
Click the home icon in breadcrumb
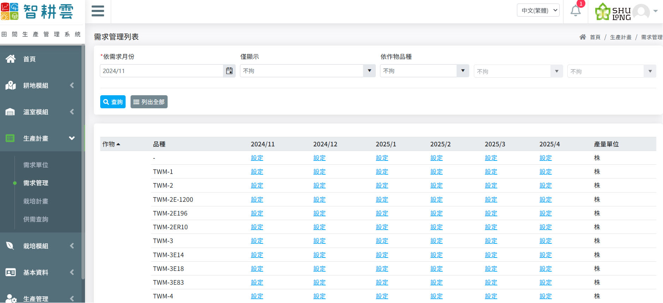pos(583,37)
